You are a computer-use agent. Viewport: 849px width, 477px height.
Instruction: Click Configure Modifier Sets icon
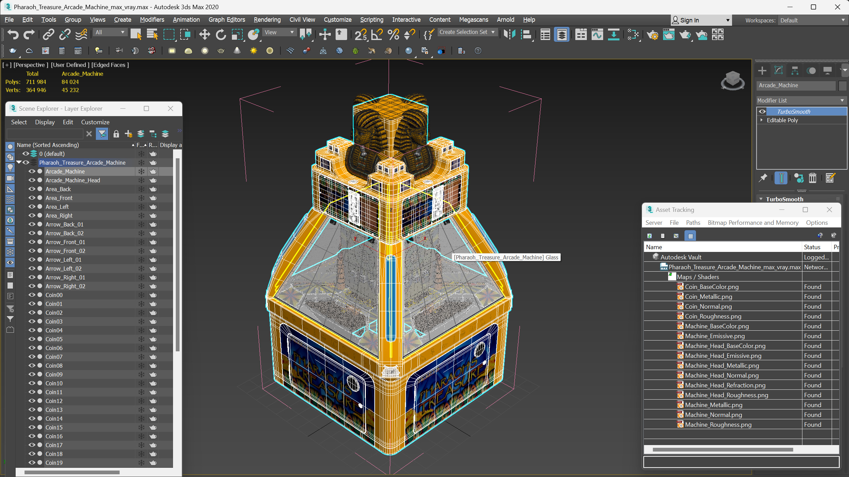(x=830, y=178)
